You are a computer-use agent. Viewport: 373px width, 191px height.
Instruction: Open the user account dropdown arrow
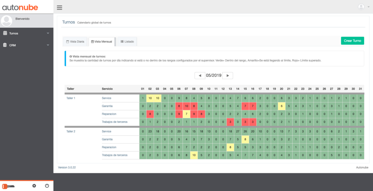point(369,7)
